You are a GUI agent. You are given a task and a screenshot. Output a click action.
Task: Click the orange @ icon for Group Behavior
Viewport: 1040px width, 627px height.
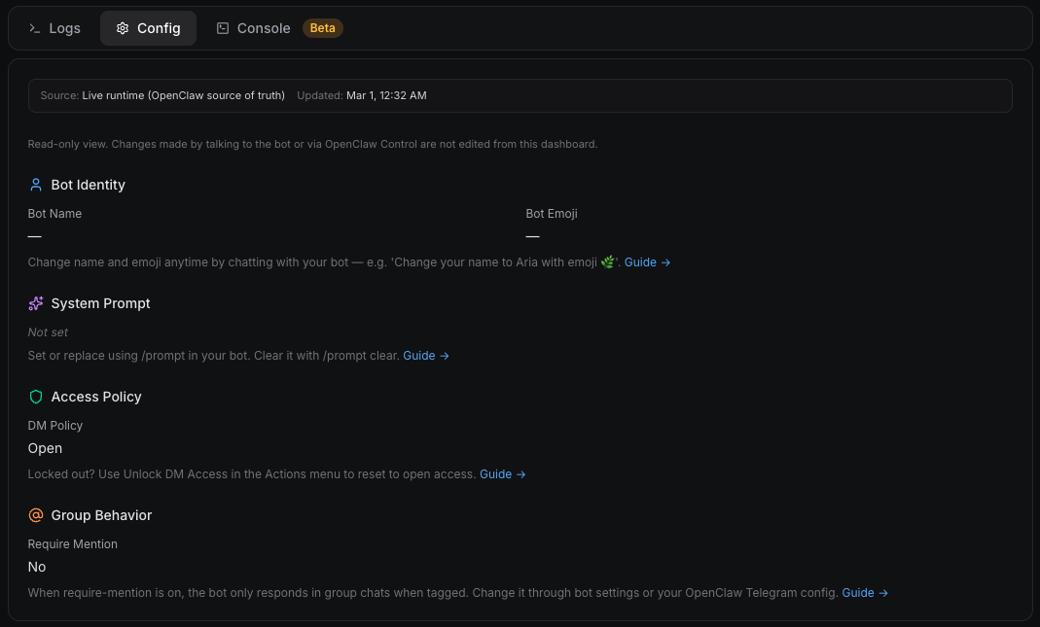[36, 515]
